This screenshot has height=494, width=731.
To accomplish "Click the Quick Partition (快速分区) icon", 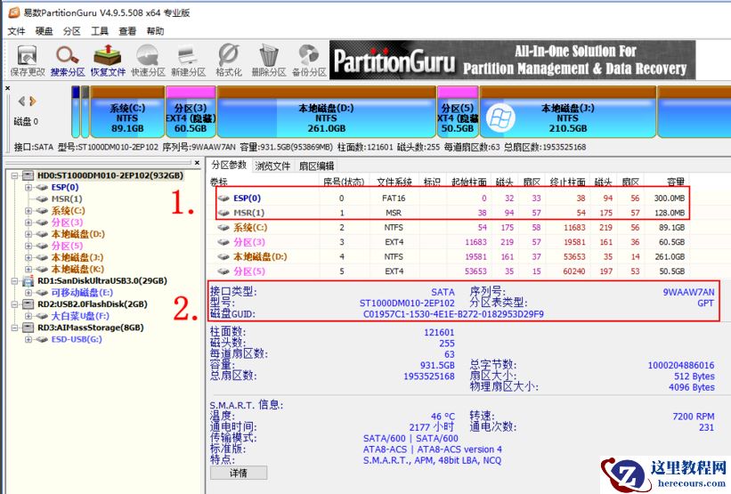I will tap(148, 61).
